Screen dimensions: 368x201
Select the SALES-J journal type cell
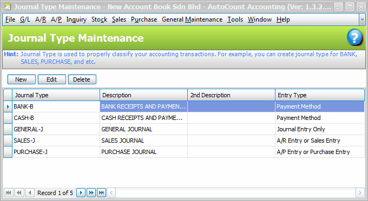[x=56, y=140]
